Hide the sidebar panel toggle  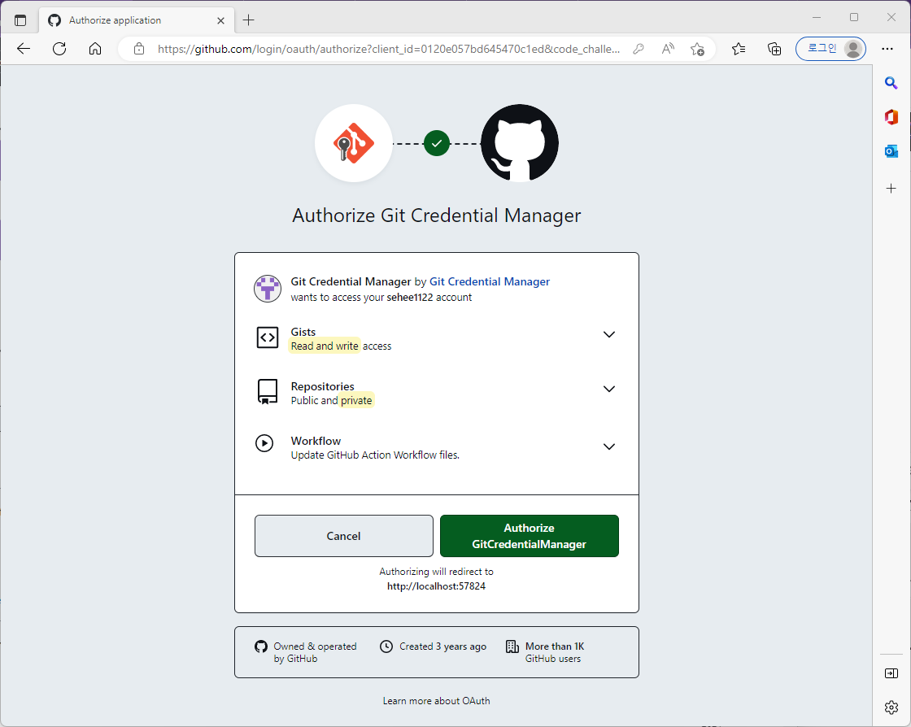[x=891, y=673]
